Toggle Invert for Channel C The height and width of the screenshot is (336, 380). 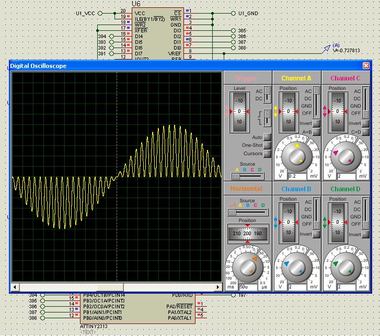tap(365, 123)
